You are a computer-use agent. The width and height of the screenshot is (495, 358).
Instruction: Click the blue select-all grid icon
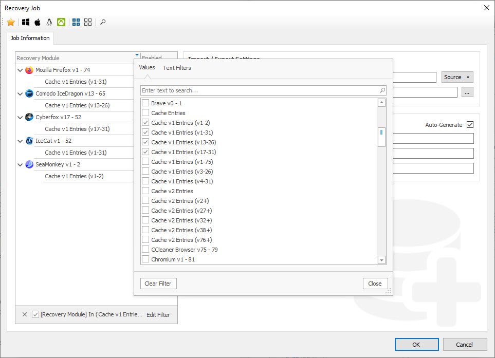coord(76,22)
